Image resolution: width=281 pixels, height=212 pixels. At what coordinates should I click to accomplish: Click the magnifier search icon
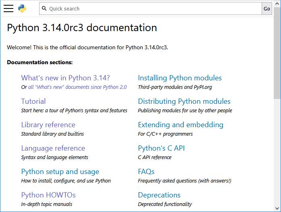44,8
